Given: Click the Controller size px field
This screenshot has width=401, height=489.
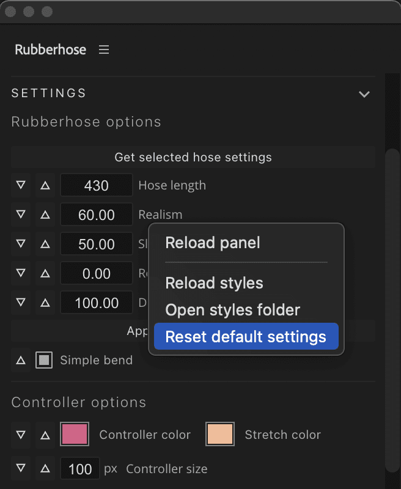Looking at the screenshot, I should coord(80,469).
